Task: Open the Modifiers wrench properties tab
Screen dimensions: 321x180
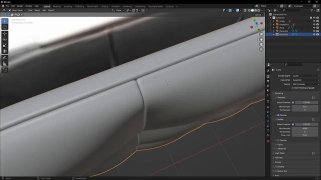Action: 268,112
